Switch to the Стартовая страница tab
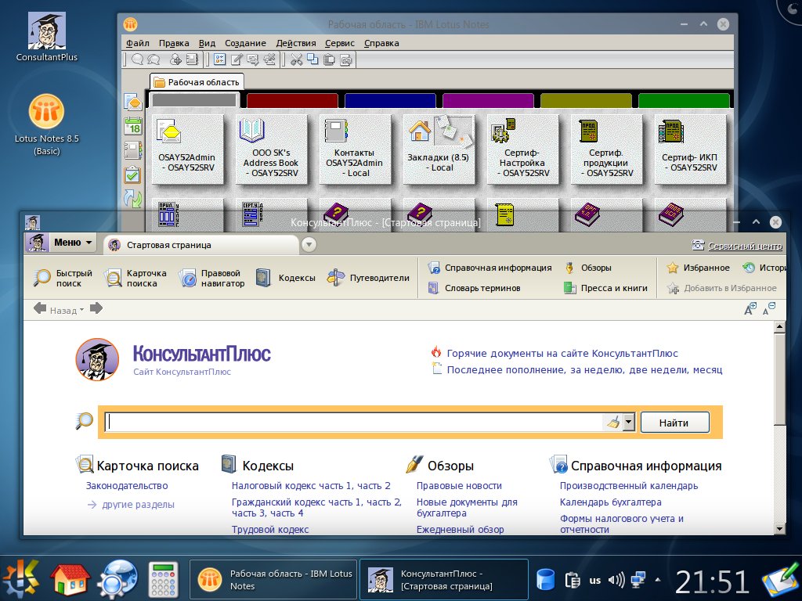Screen dimensions: 802x601 click(x=202, y=245)
